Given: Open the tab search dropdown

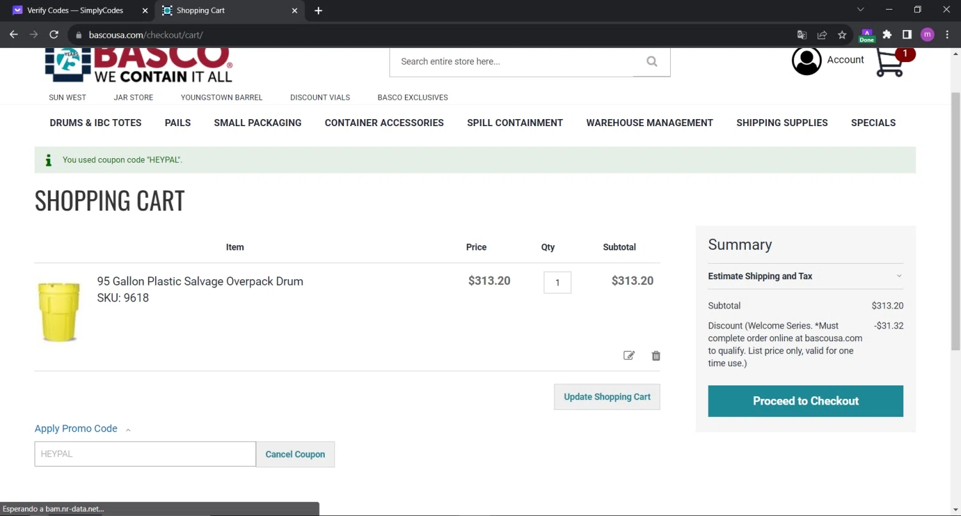Looking at the screenshot, I should (x=860, y=10).
